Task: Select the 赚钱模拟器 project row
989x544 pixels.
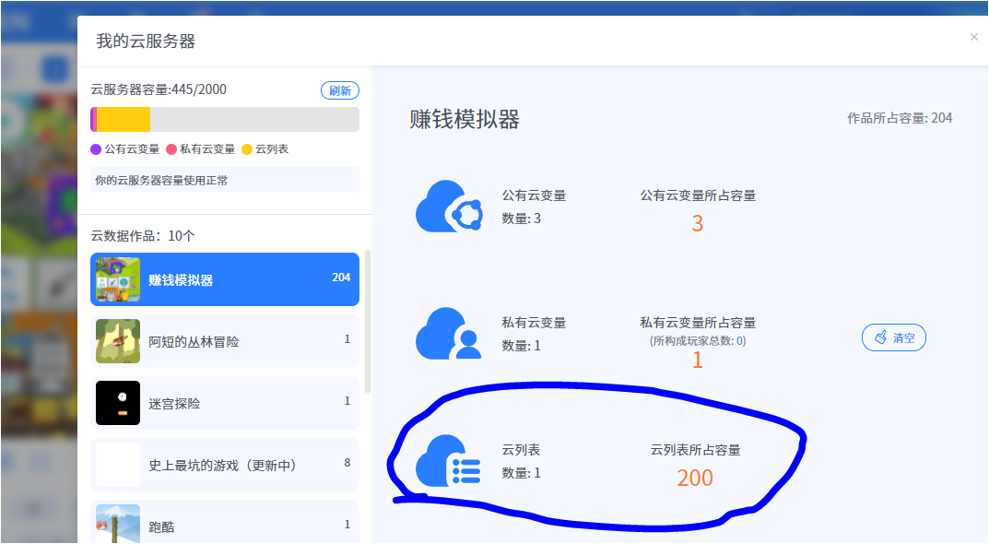Action: 225,279
